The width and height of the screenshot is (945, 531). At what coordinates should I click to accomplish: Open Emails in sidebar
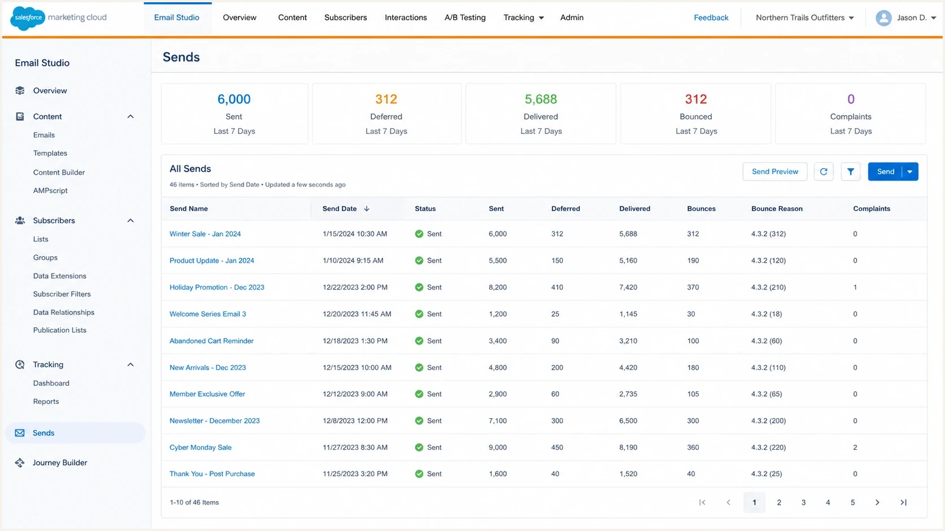[44, 135]
